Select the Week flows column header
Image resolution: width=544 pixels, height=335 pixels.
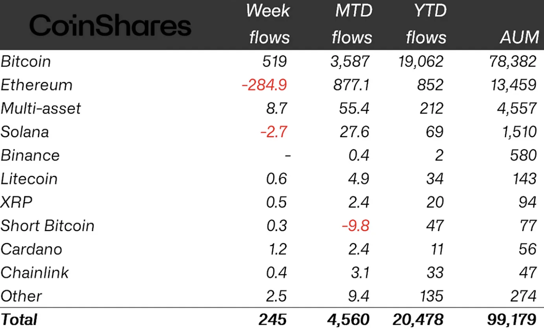(x=268, y=24)
